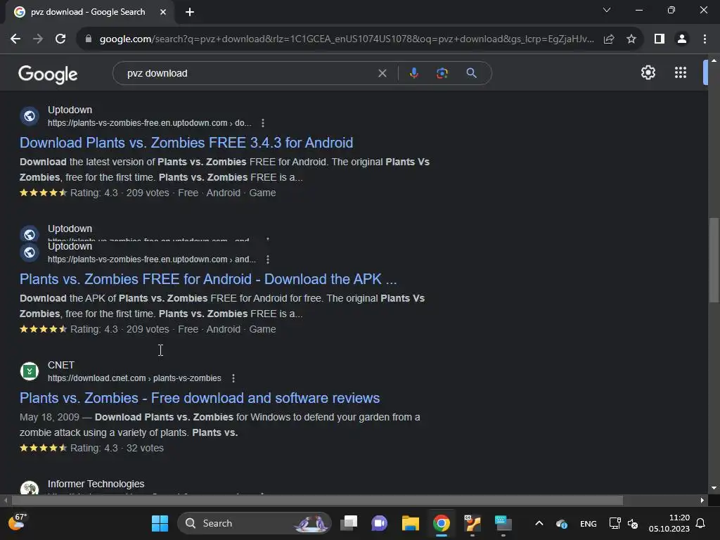
Task: Click the address bar URL
Action: (347, 39)
